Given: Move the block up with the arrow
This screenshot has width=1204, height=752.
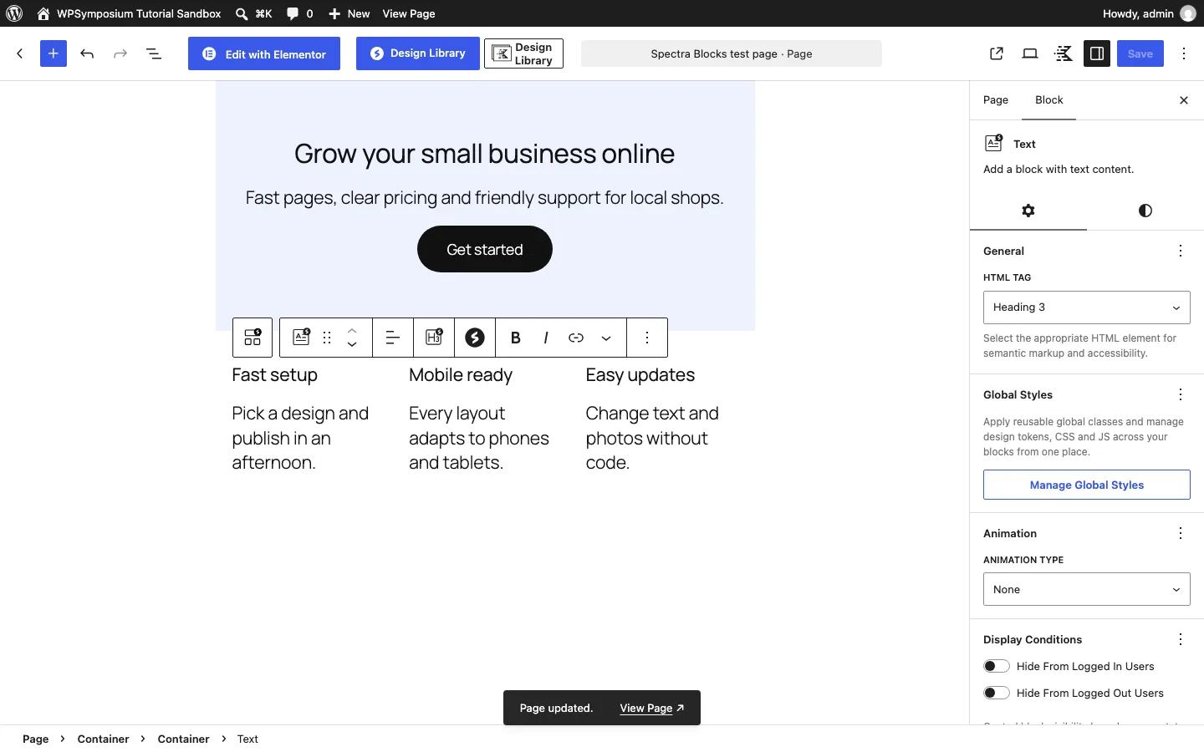Looking at the screenshot, I should click(352, 330).
